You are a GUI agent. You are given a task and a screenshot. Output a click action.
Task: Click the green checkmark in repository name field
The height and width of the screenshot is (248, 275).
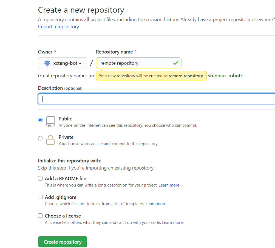coord(176,63)
